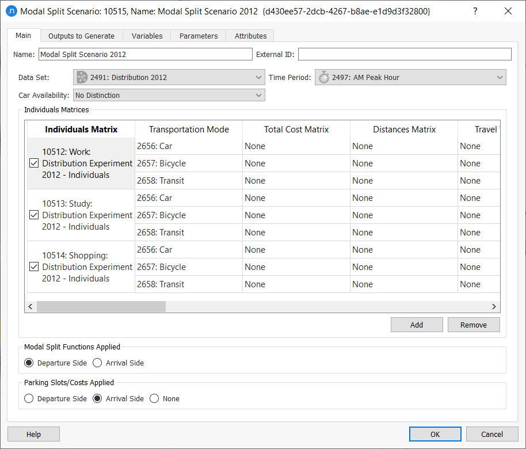Open the Data Set dropdown
The width and height of the screenshot is (526, 449).
click(258, 77)
